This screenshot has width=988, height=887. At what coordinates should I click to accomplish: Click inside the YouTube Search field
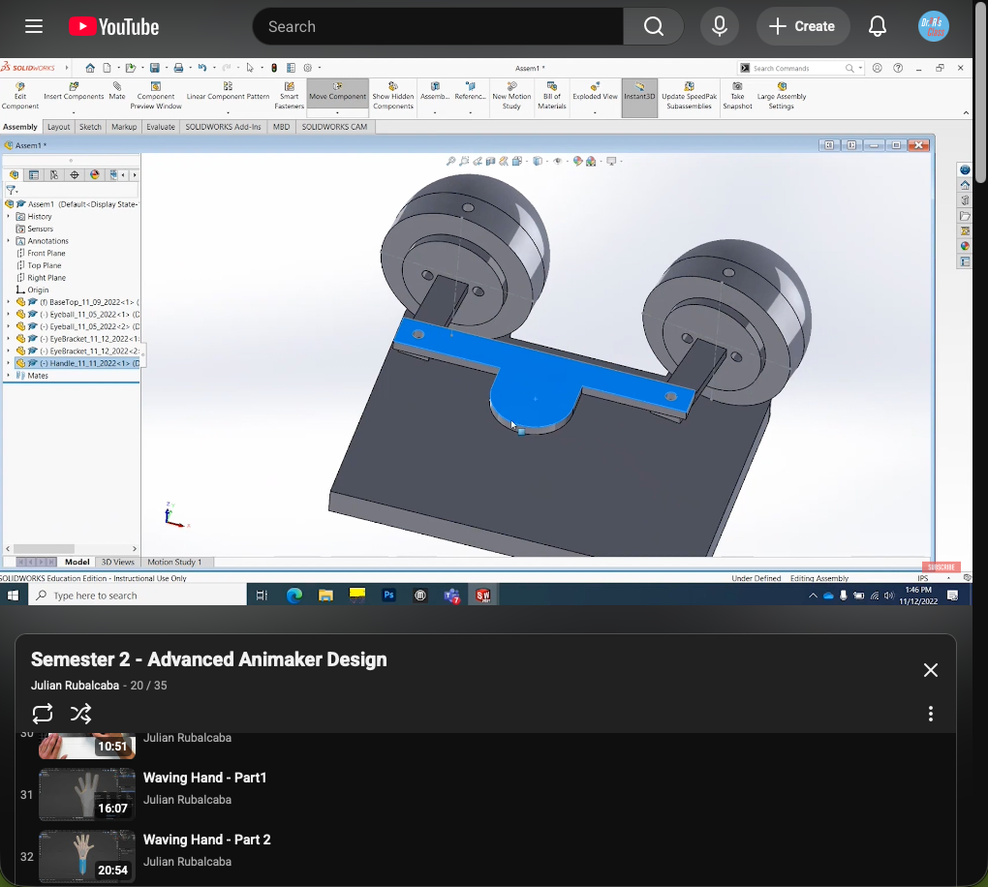point(438,26)
